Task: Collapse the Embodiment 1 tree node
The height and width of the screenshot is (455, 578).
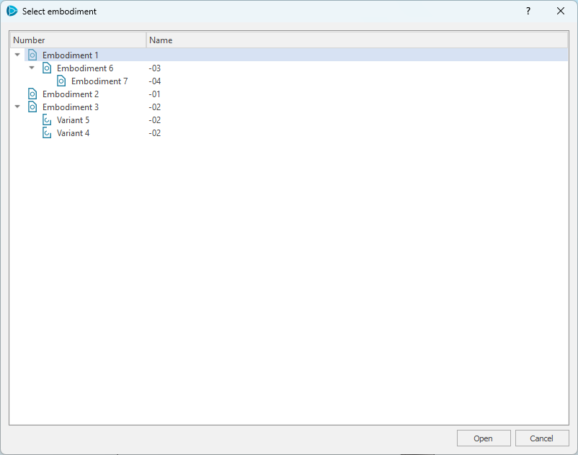Action: click(x=17, y=55)
